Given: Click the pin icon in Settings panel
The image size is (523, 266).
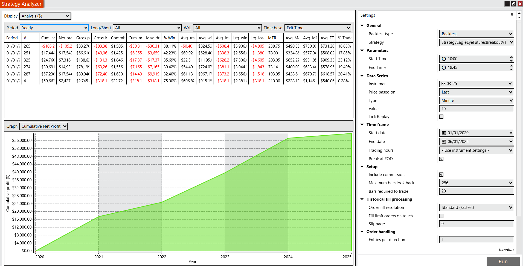Looking at the screenshot, I should coord(512,15).
